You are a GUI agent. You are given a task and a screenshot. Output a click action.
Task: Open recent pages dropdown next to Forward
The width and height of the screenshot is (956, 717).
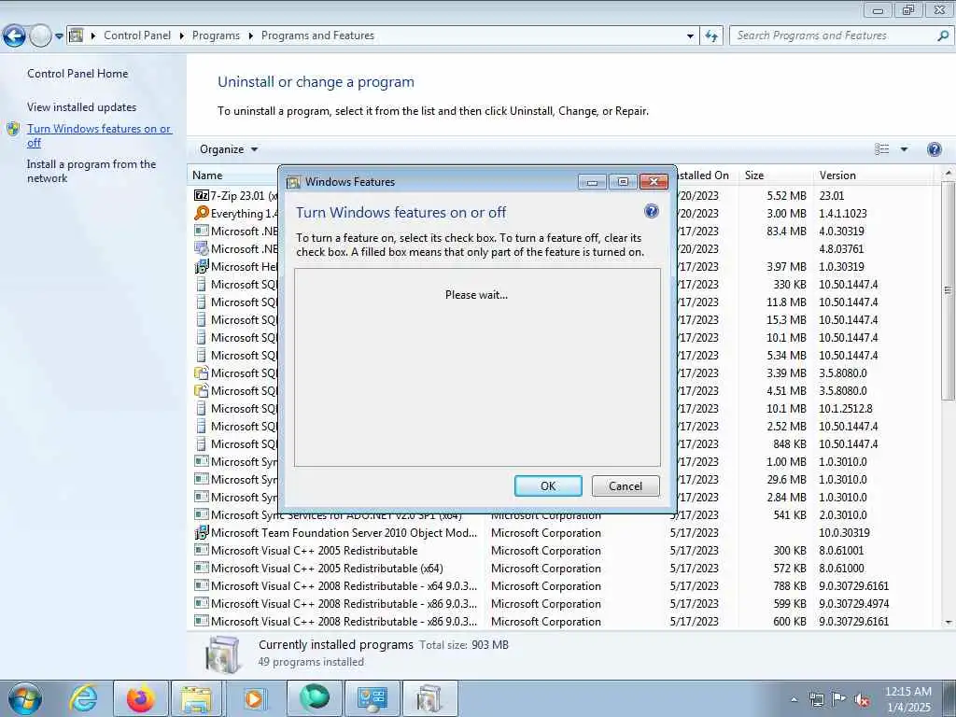59,36
